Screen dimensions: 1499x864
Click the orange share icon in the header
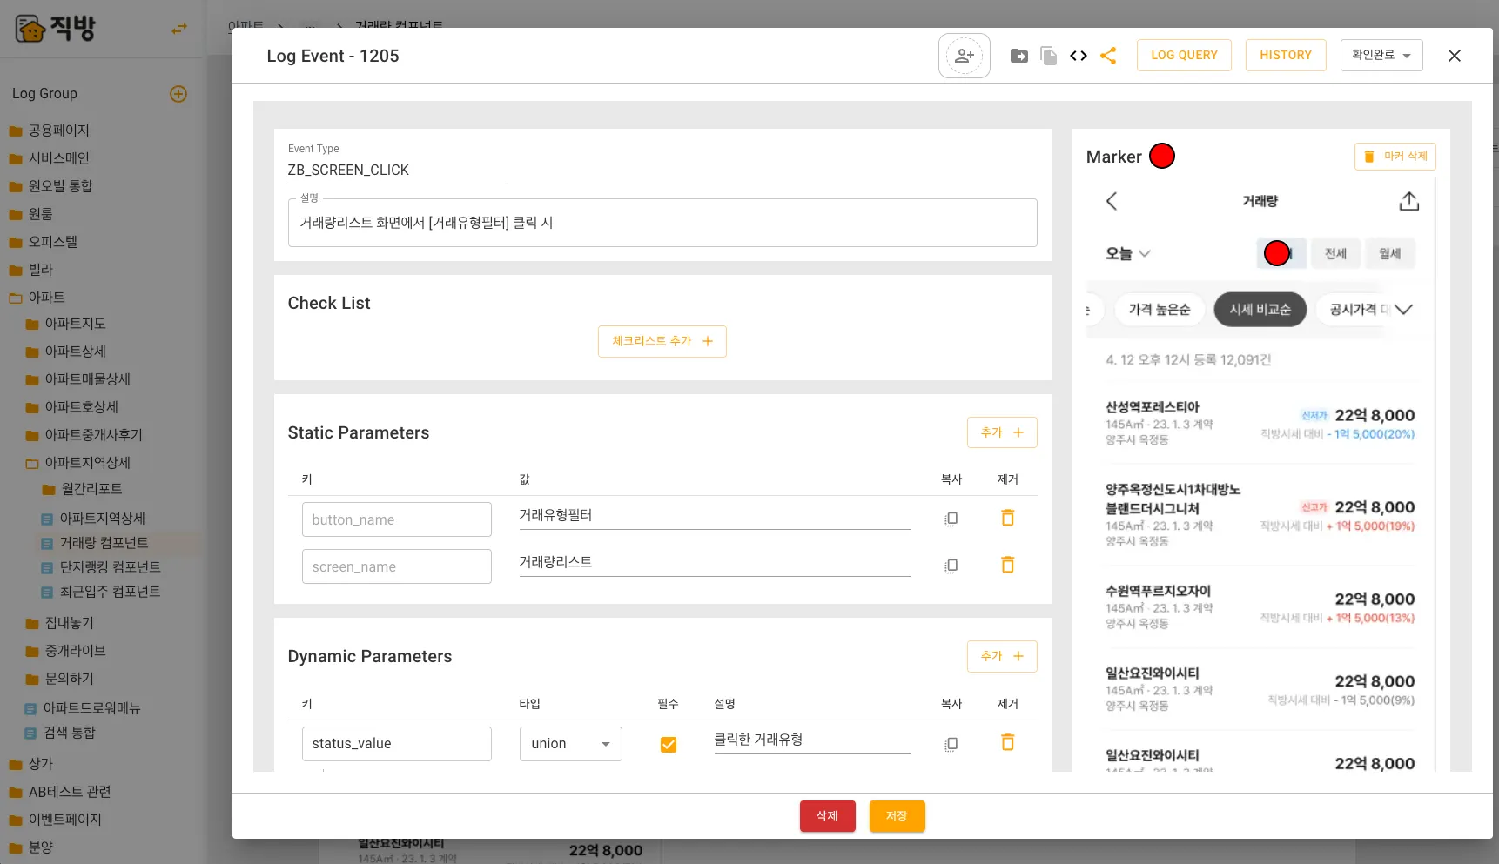(1108, 56)
